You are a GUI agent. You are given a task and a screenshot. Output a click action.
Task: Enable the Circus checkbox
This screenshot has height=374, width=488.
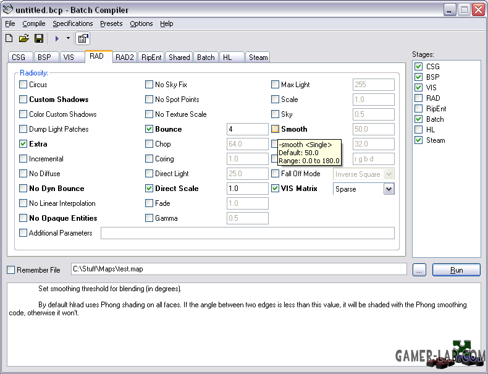click(23, 85)
